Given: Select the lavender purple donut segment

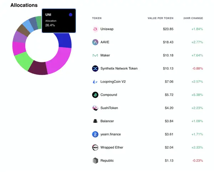Looking at the screenshot, I should 20,37.
